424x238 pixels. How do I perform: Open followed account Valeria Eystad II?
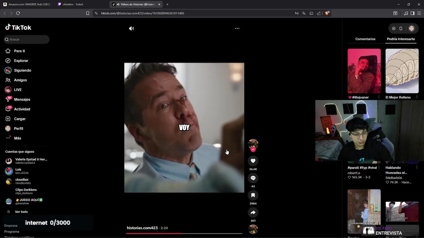tap(26, 161)
